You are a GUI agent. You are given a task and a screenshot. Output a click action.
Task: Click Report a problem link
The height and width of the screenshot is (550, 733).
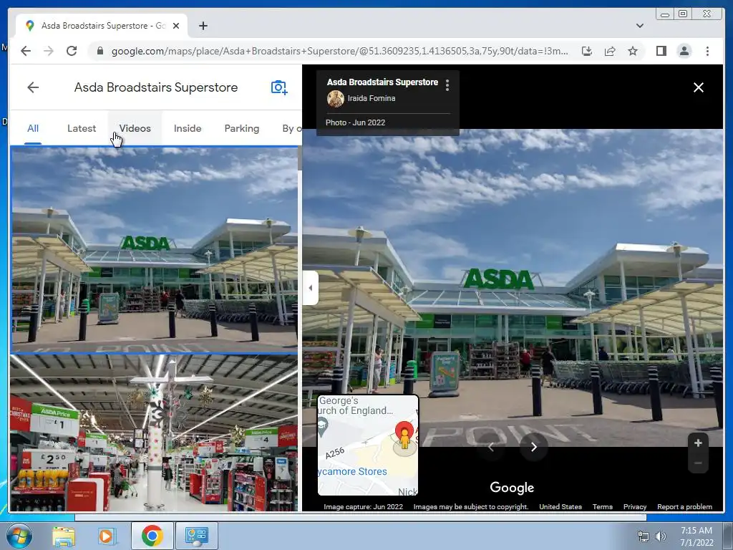point(684,506)
